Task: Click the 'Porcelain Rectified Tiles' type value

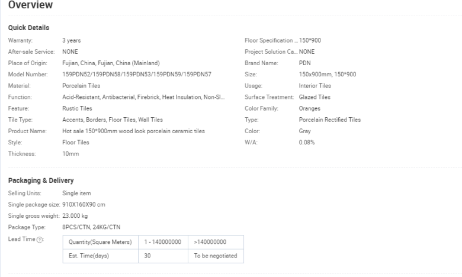Action: pos(330,120)
